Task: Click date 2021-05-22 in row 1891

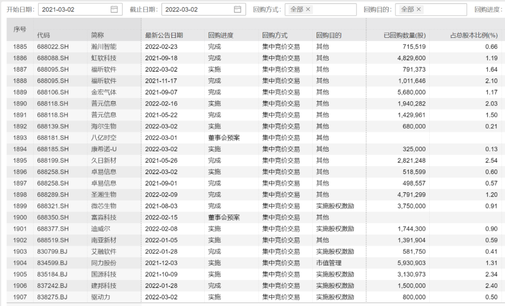Action: coord(161,115)
